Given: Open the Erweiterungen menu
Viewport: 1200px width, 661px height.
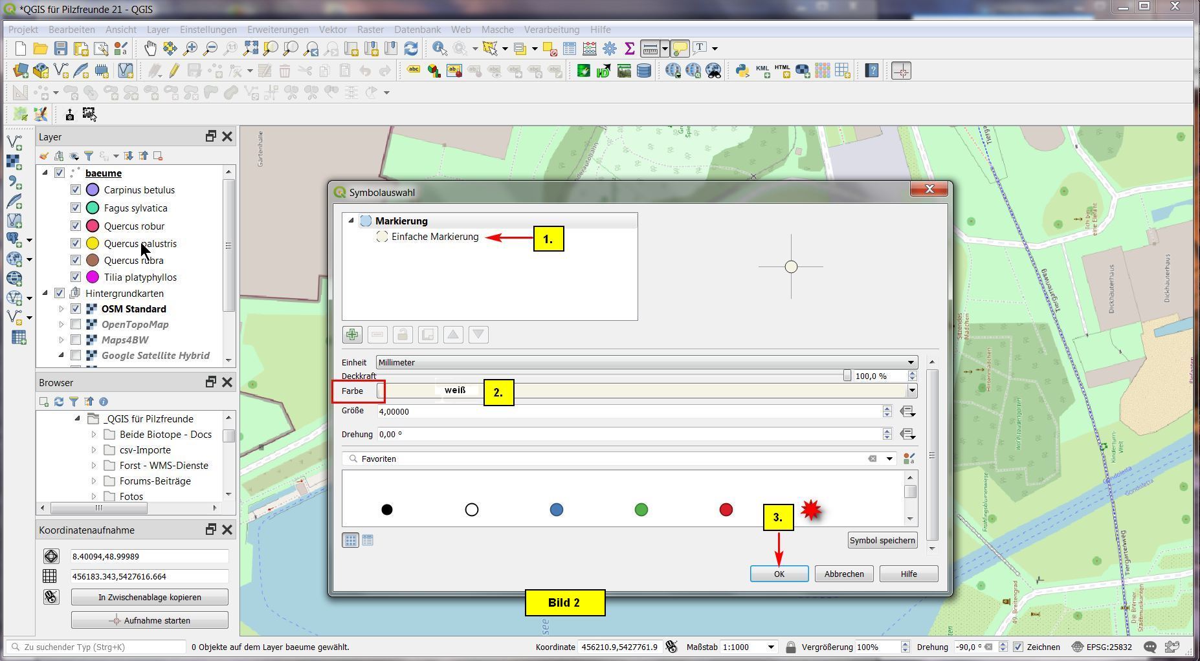Looking at the screenshot, I should coord(278,30).
